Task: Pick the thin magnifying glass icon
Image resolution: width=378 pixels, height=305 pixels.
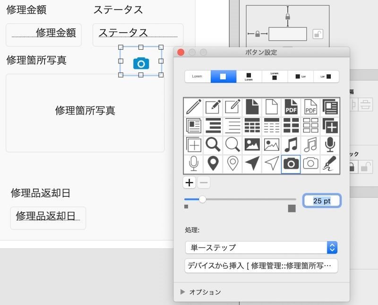Action: 232,145
